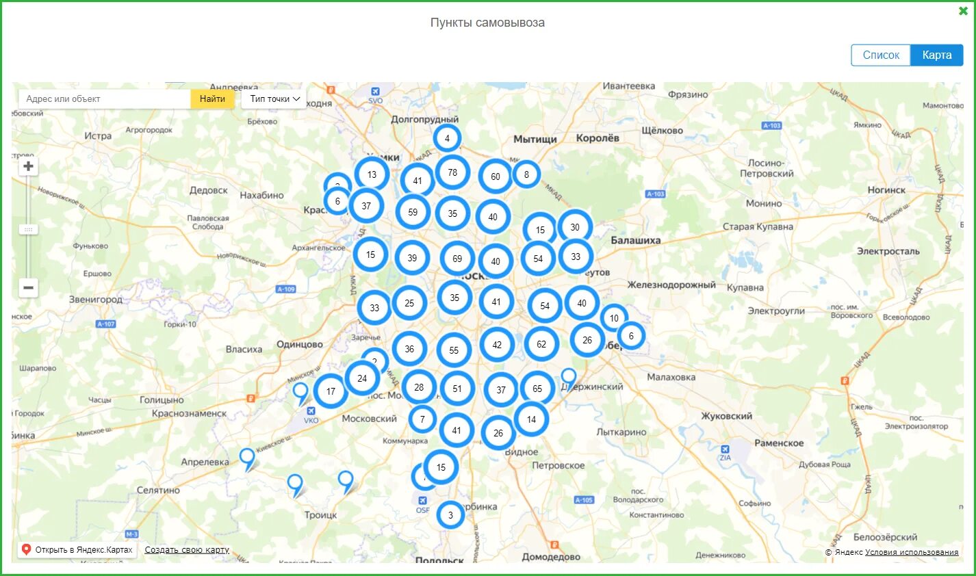
Task: Click the Балашиха city label
Action: pyautogui.click(x=635, y=241)
